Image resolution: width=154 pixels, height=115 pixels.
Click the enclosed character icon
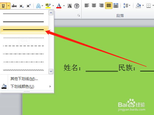click(77, 6)
